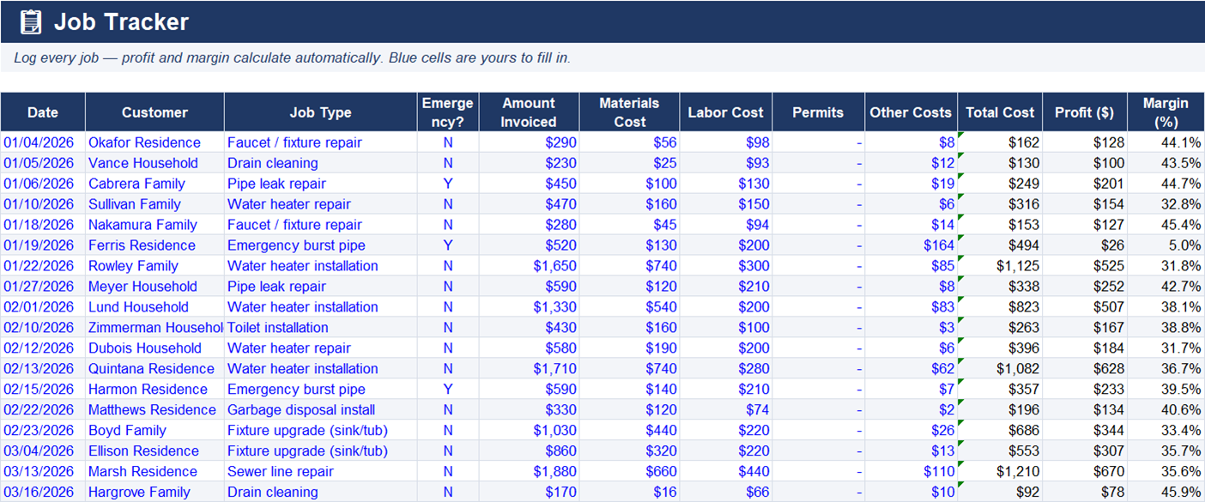The image size is (1205, 502).
Task: Select the $1,710 amount invoiced cell
Action: (529, 369)
